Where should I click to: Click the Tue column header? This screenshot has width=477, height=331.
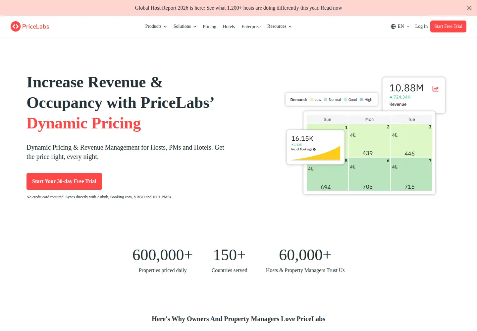[411, 119]
